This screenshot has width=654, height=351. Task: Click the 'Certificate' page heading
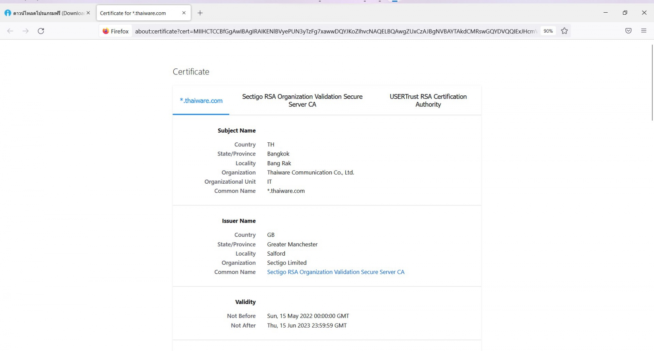click(x=191, y=72)
